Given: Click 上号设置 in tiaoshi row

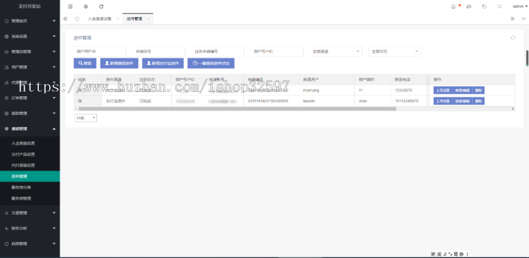Looking at the screenshot, I should [443, 101].
